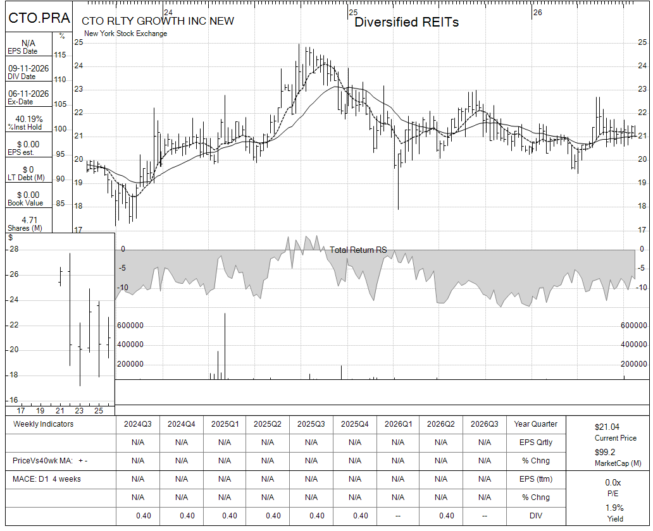Click the 1.9% Yield value

pos(614,508)
